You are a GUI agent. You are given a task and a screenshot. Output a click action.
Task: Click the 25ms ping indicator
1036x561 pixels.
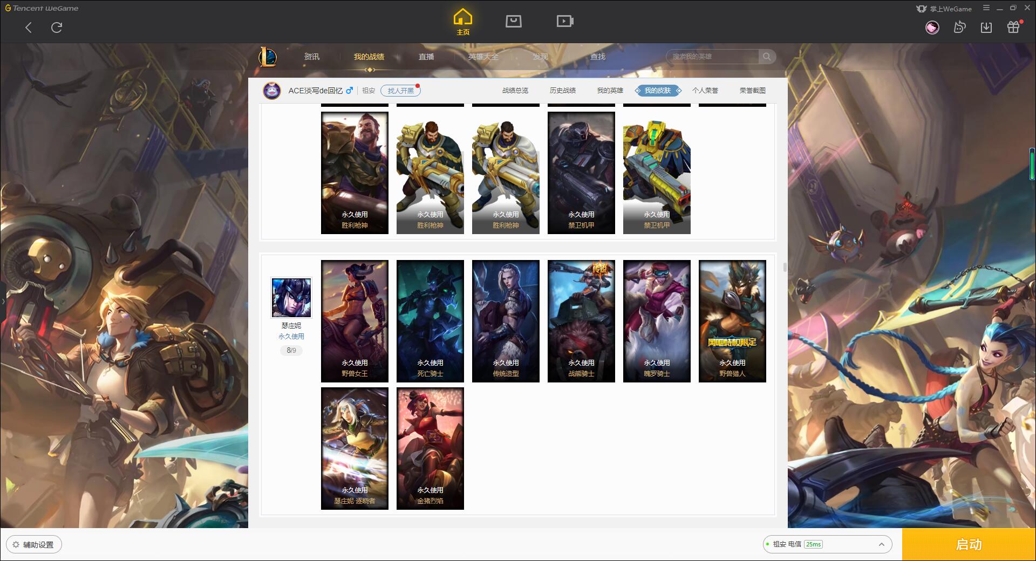click(813, 544)
